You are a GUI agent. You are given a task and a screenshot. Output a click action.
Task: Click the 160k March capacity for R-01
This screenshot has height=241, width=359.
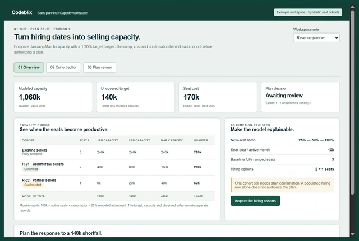point(164,167)
